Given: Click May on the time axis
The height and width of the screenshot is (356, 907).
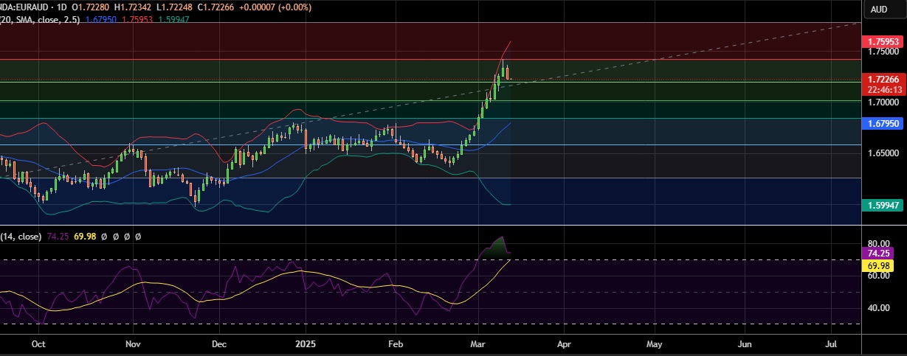Looking at the screenshot, I should tap(654, 344).
